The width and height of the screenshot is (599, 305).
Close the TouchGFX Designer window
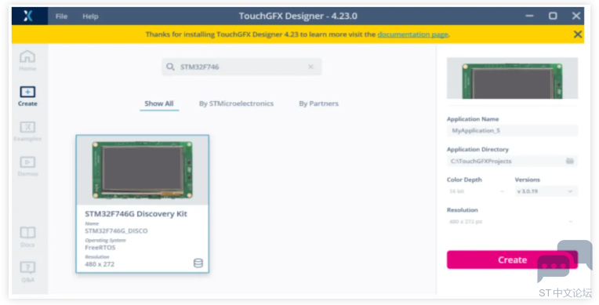click(576, 16)
